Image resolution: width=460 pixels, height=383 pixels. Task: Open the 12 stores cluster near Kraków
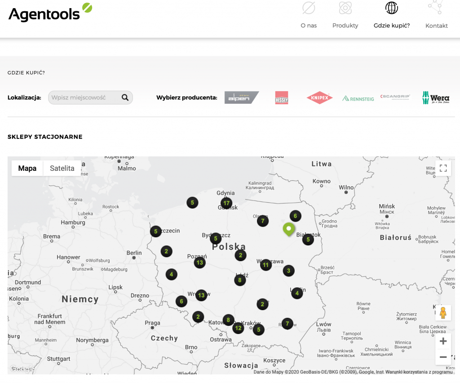click(238, 328)
